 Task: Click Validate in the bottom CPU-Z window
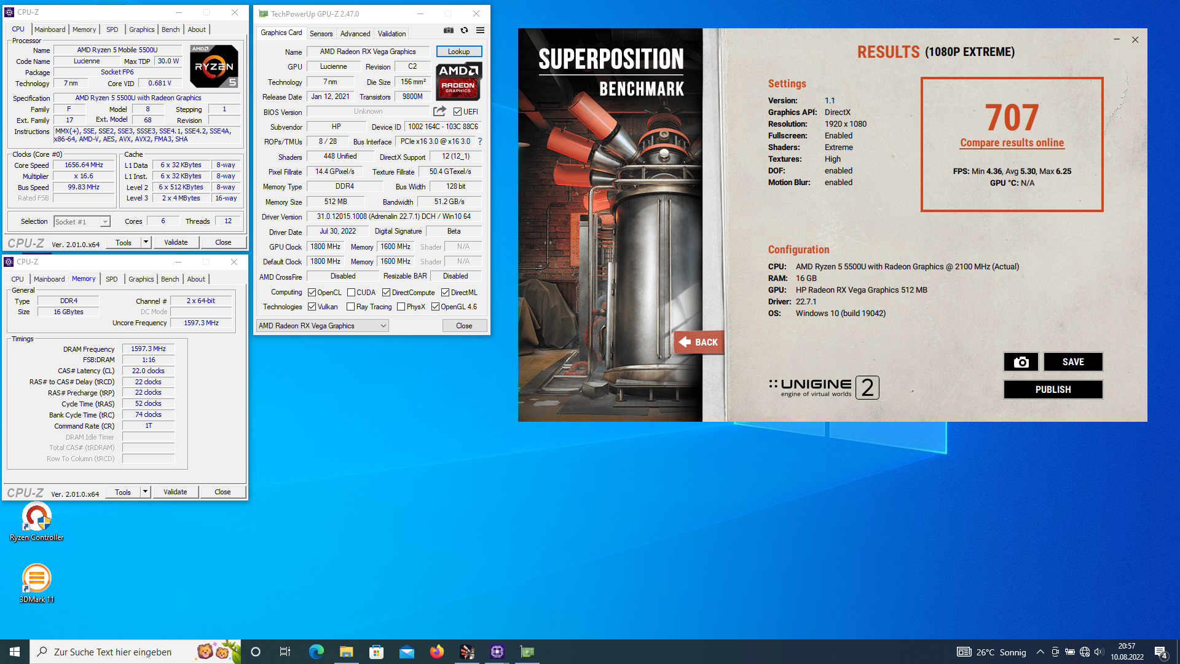coord(175,492)
